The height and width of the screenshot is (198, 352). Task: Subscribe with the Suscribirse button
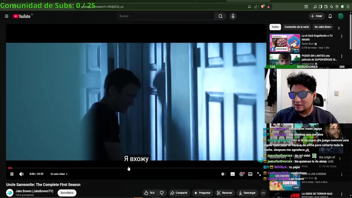click(x=67, y=193)
